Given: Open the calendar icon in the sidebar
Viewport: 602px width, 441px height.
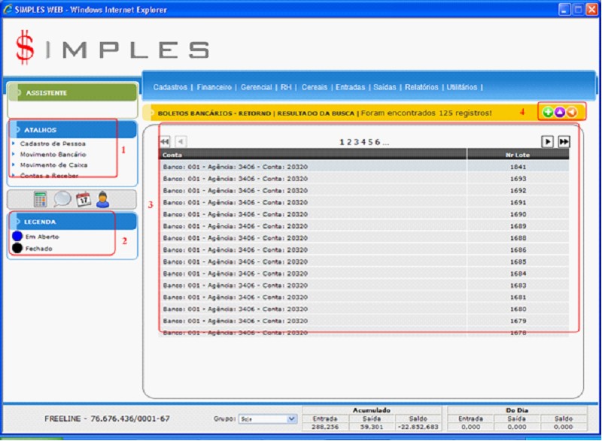Looking at the screenshot, I should pyautogui.click(x=84, y=199).
